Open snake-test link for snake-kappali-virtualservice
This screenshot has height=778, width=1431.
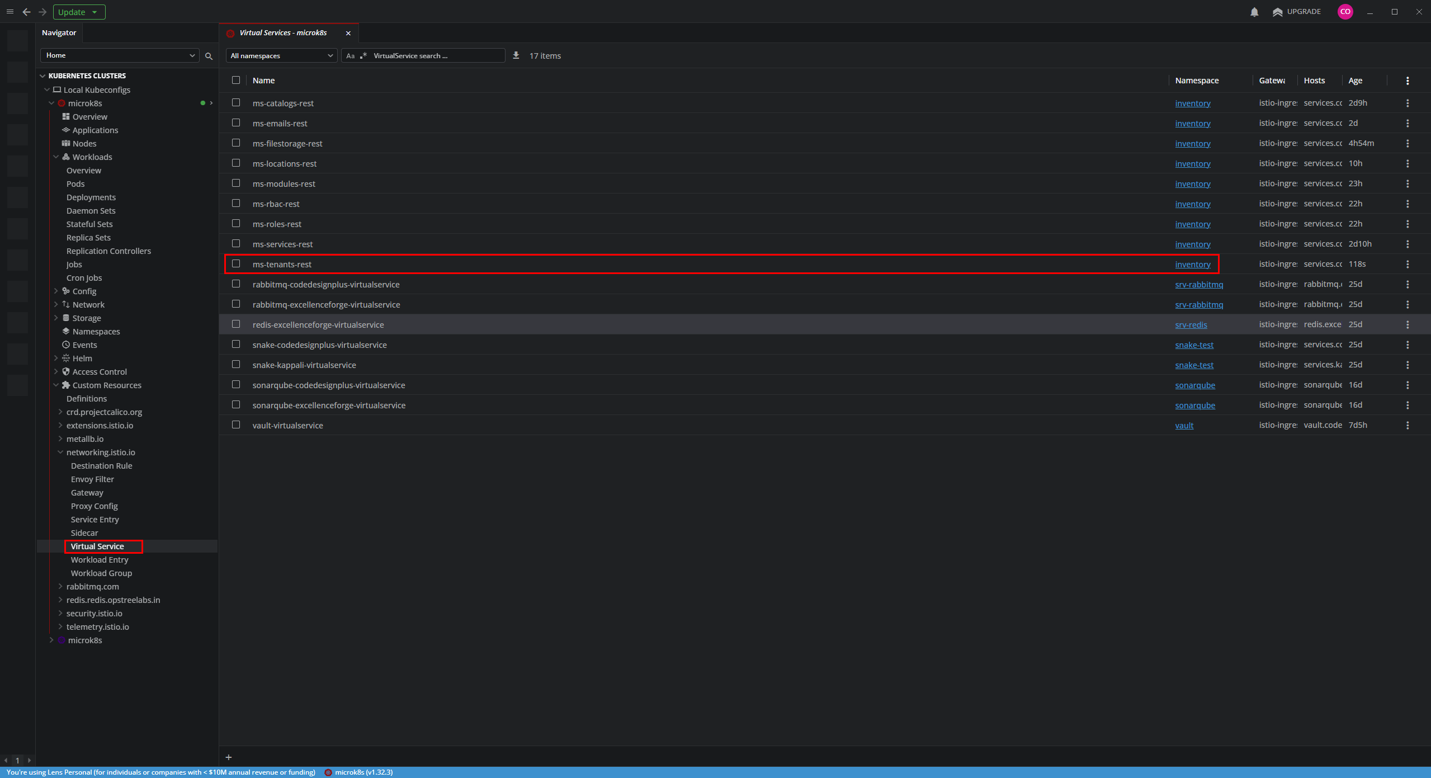point(1194,365)
